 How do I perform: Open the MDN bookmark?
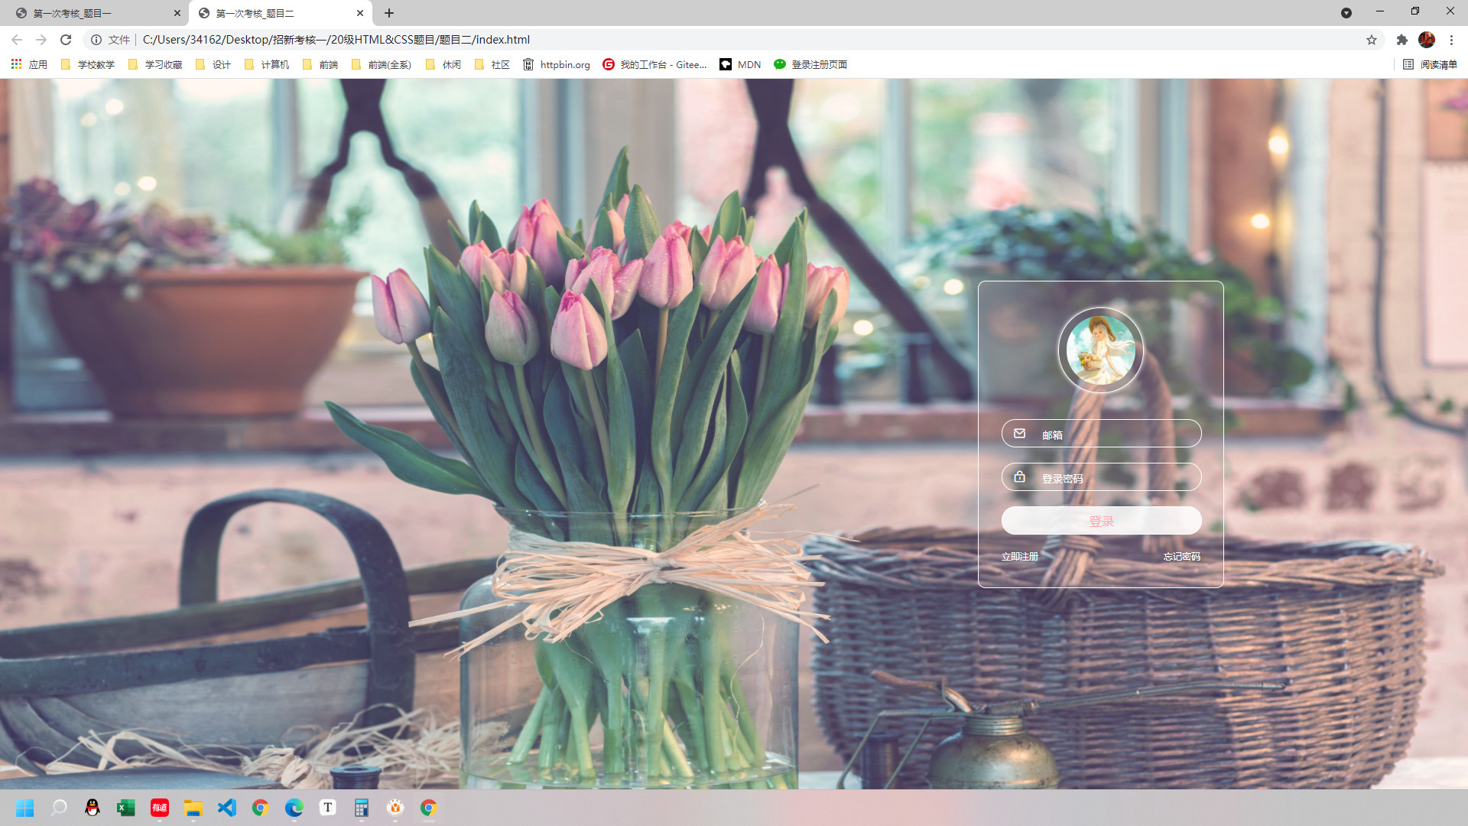coord(740,64)
